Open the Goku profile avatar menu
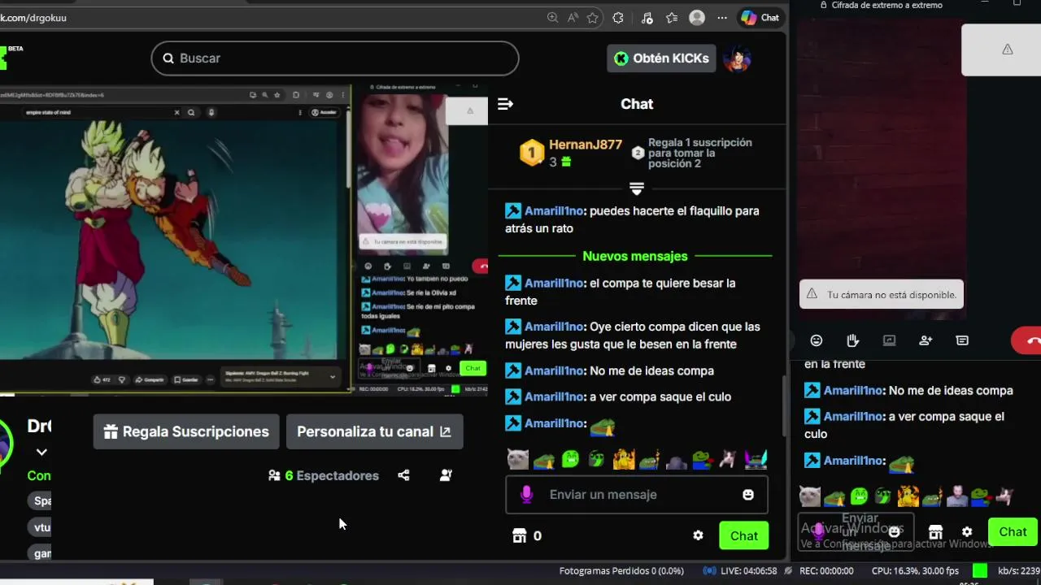Screen dimensions: 1041x585 tap(737, 58)
